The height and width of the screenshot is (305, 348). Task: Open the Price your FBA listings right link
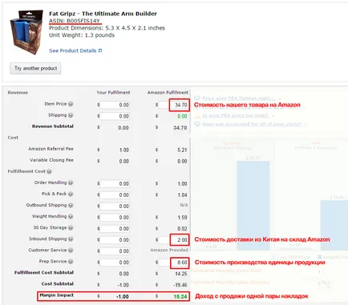point(239,98)
